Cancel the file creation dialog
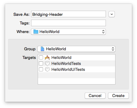Image resolution: width=137 pixels, height=108 pixels. click(x=95, y=96)
